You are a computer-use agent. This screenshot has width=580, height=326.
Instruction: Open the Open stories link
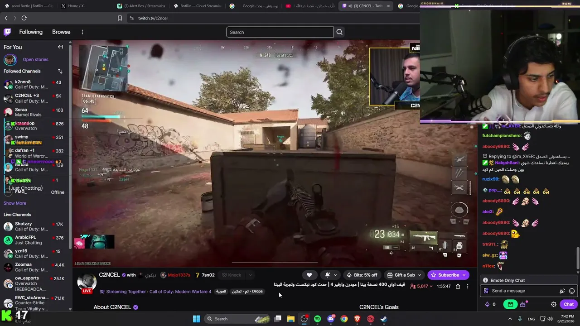coord(35,59)
